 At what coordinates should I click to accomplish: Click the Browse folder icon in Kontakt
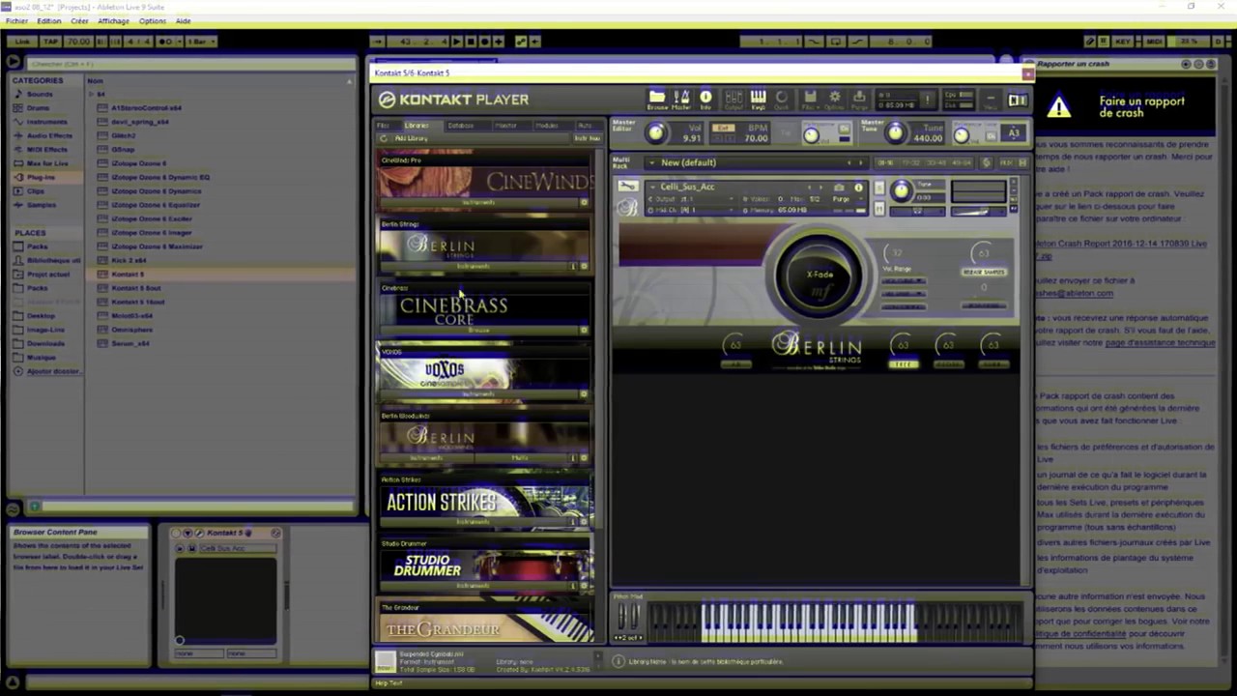[657, 99]
